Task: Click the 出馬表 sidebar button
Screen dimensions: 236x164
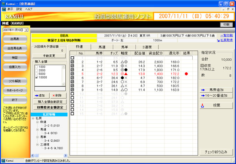Action: (15, 39)
